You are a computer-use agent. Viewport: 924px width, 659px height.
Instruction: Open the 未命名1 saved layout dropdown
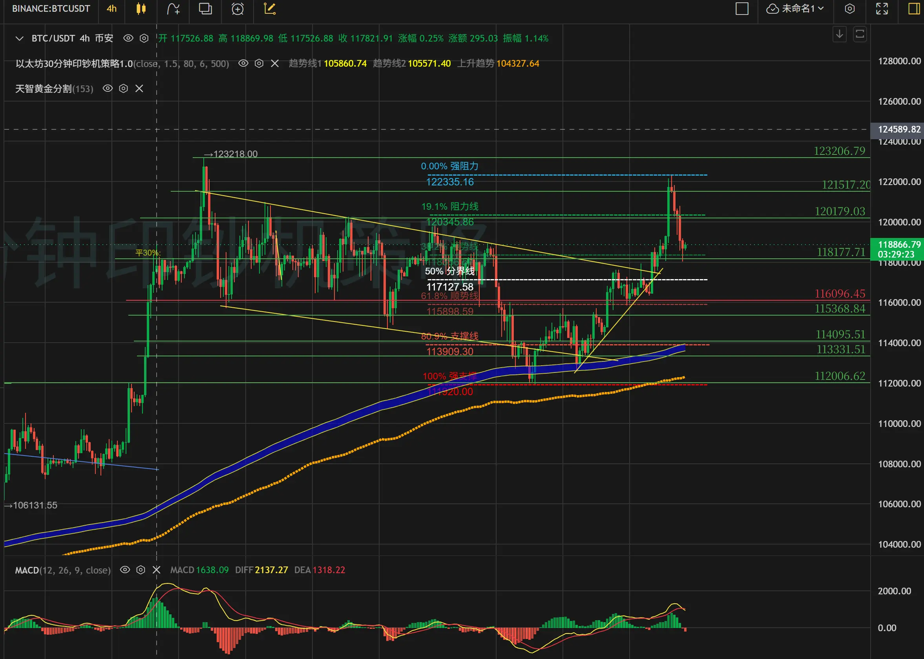pyautogui.click(x=795, y=9)
